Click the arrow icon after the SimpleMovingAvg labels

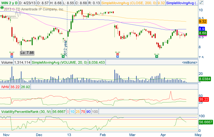[x=200, y=3]
